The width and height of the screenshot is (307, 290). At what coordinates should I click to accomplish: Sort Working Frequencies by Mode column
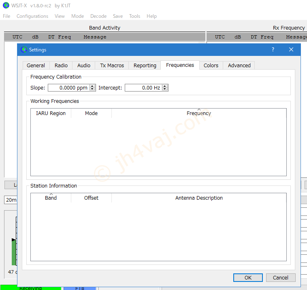[x=91, y=113]
